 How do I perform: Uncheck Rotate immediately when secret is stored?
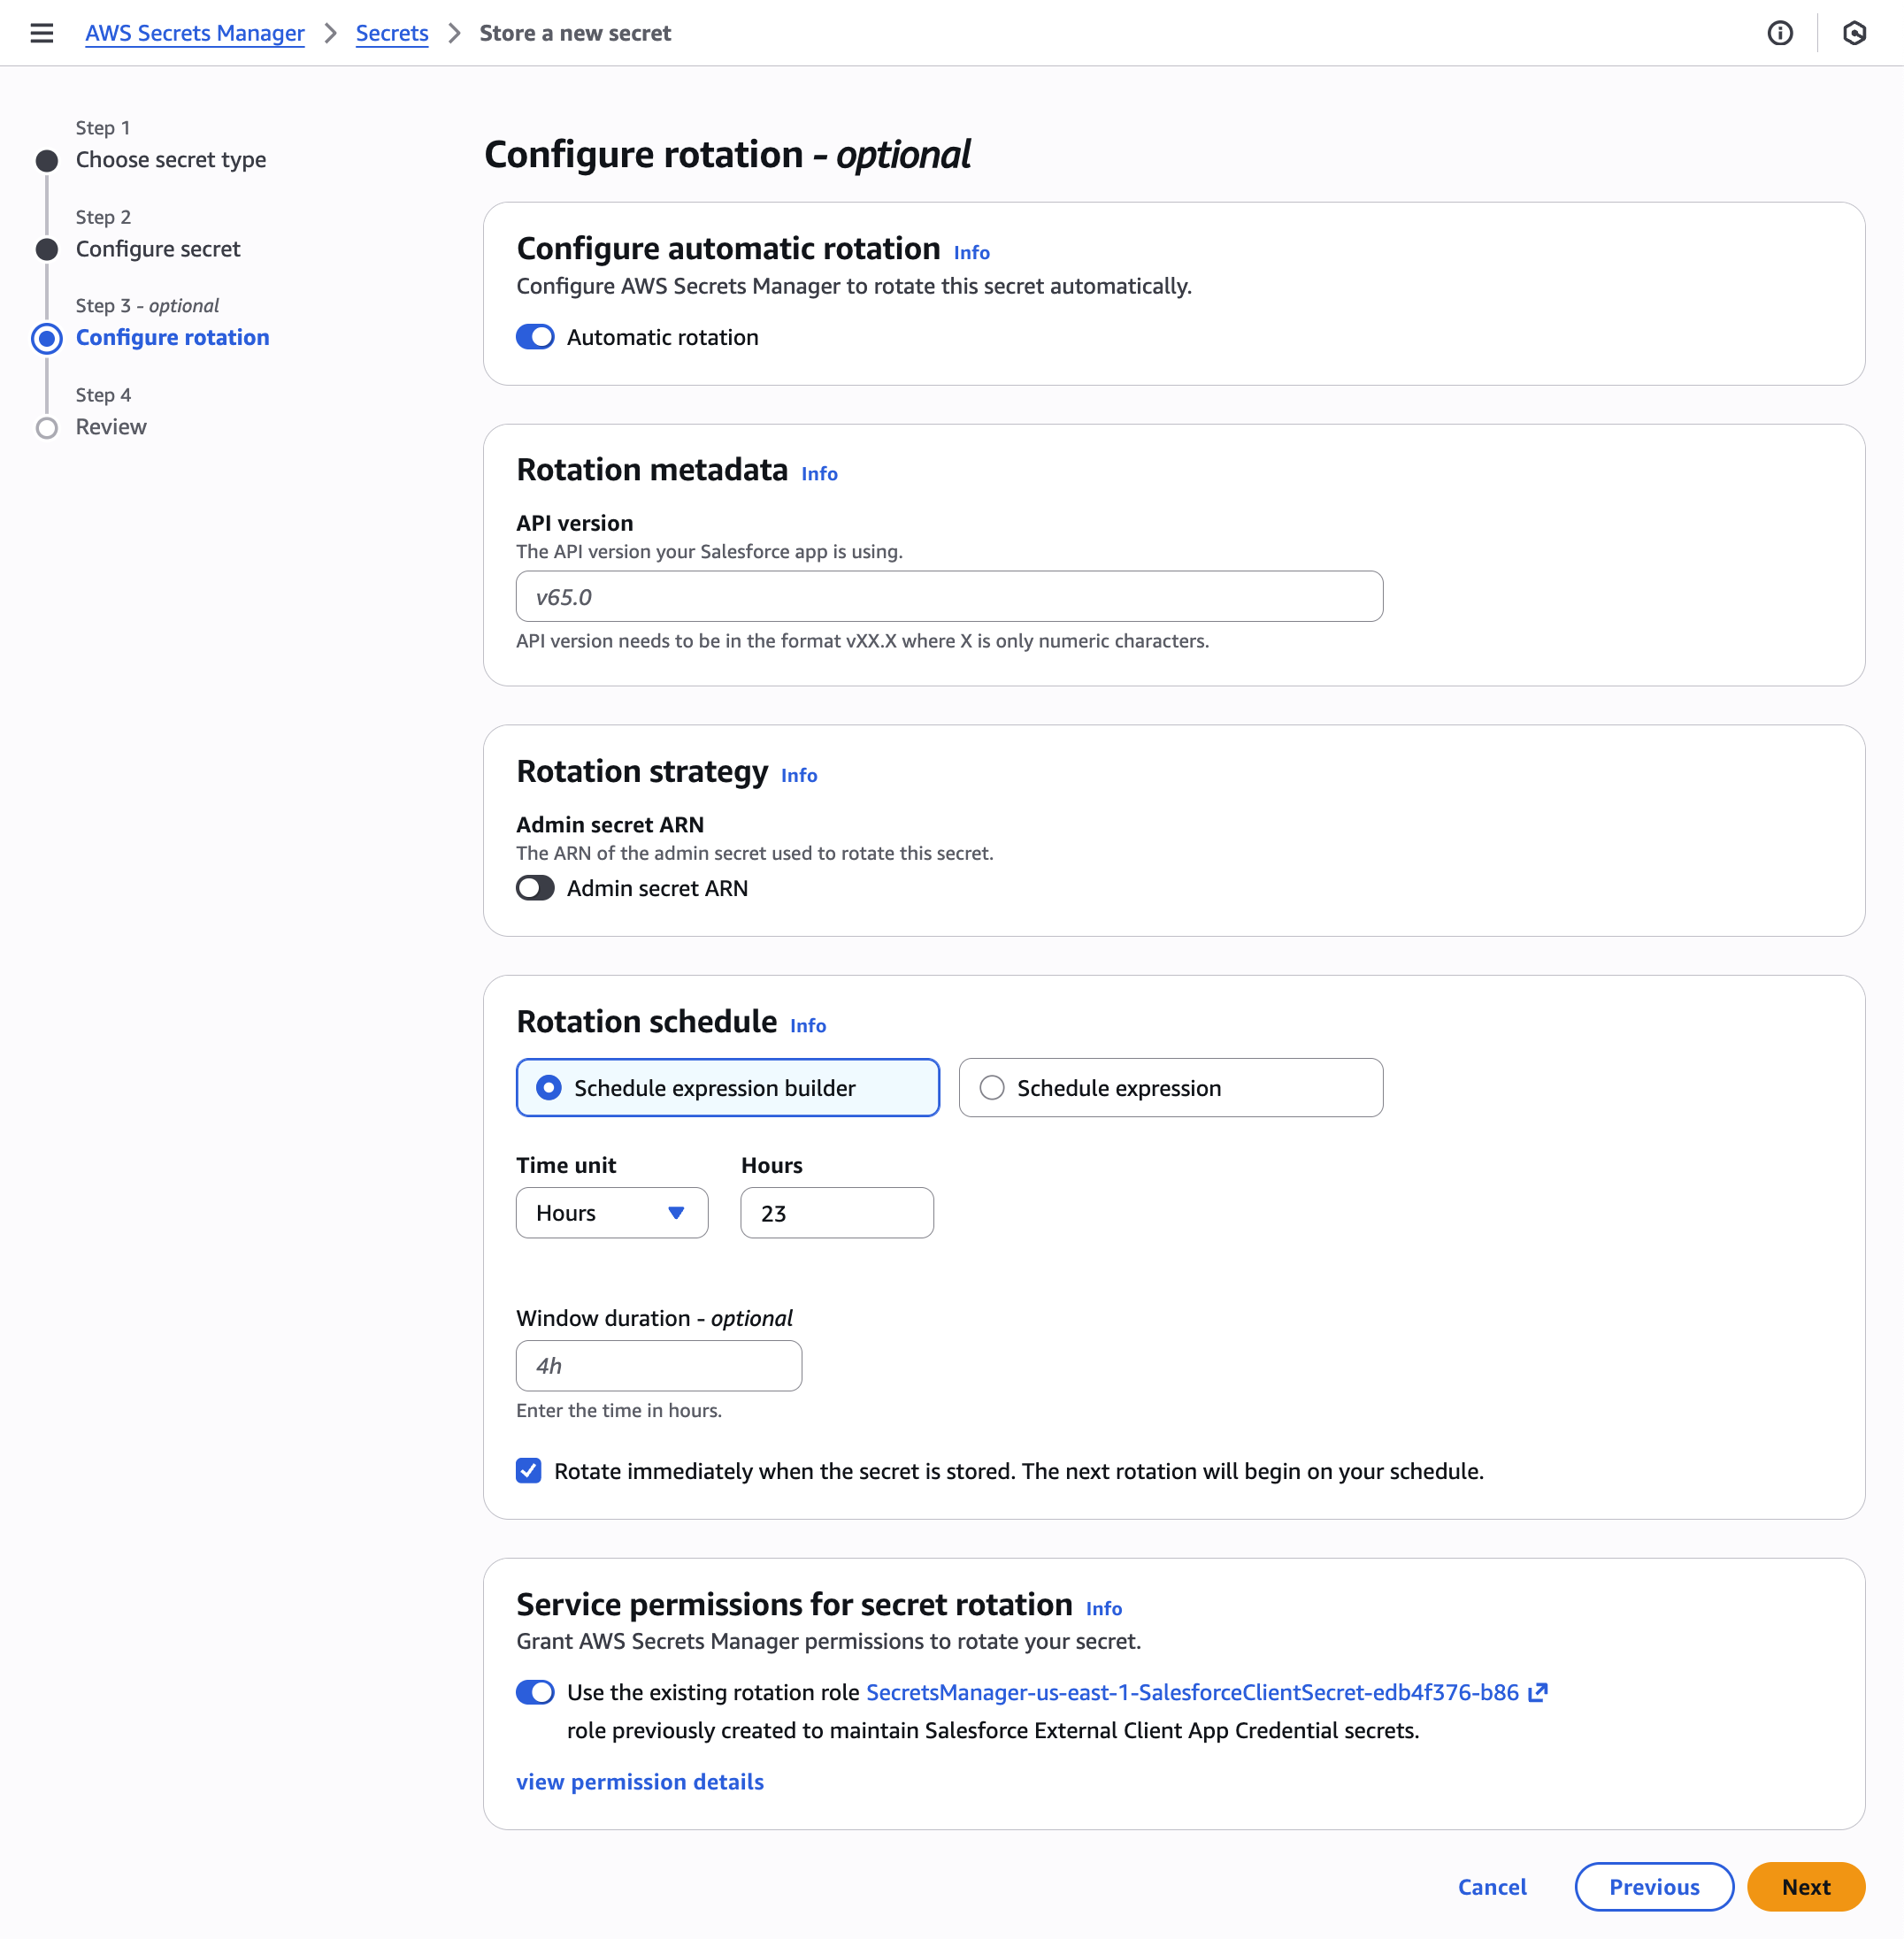click(x=529, y=1471)
